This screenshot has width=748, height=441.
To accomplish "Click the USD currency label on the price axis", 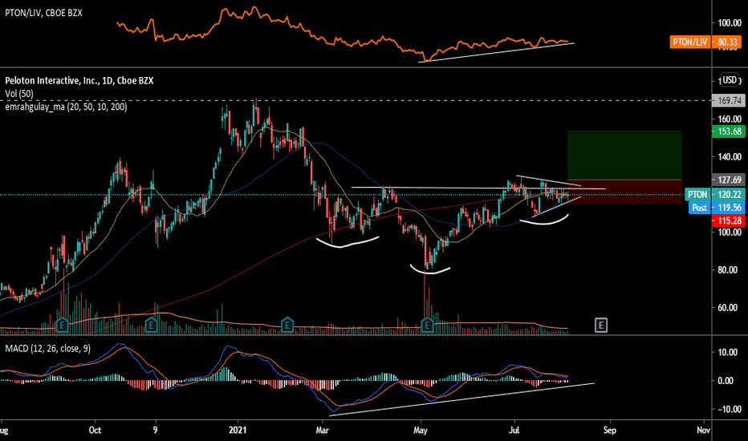I will coord(730,80).
